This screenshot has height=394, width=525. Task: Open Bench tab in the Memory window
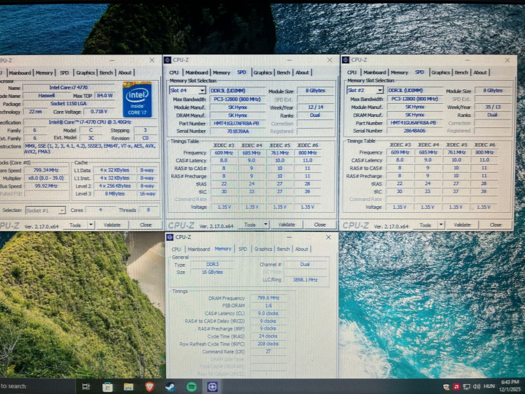click(283, 249)
